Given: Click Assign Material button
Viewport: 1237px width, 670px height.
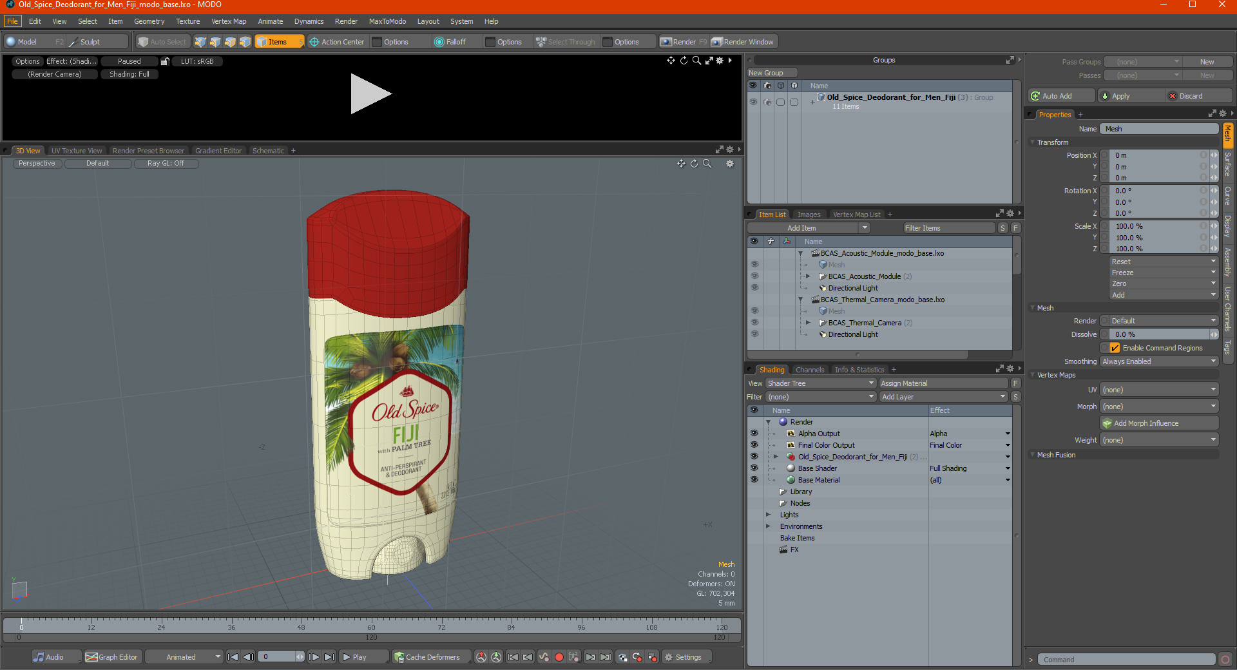Looking at the screenshot, I should click(943, 383).
